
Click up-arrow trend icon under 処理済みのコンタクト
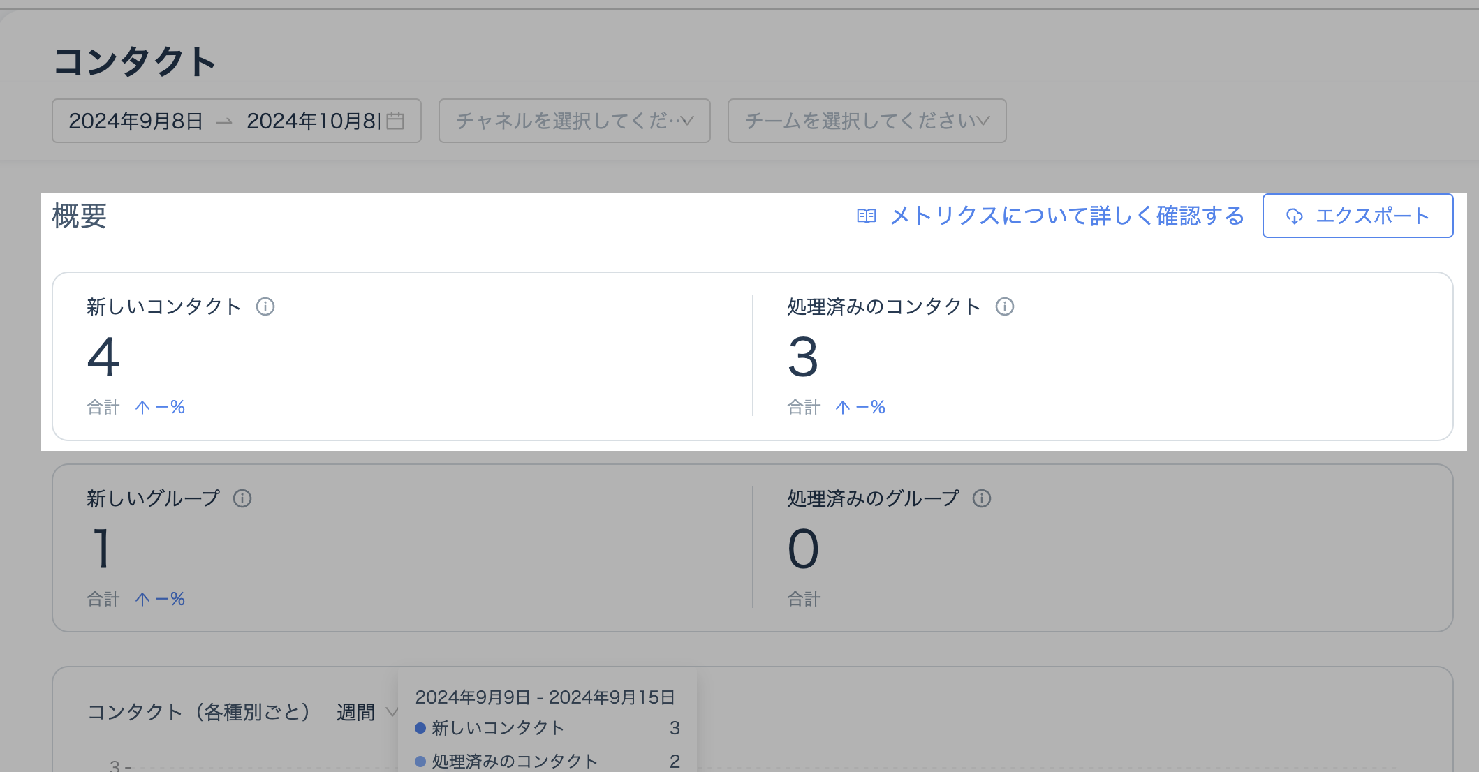[x=843, y=407]
